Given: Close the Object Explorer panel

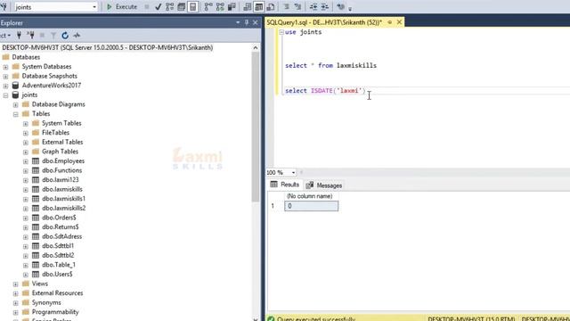Looking at the screenshot, I should pos(256,22).
